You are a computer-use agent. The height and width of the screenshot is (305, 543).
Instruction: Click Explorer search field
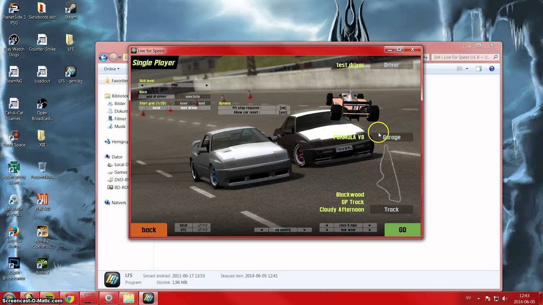point(465,57)
